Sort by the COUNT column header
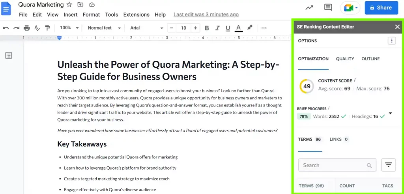Viewport: 404px width, 194px height. click(347, 186)
